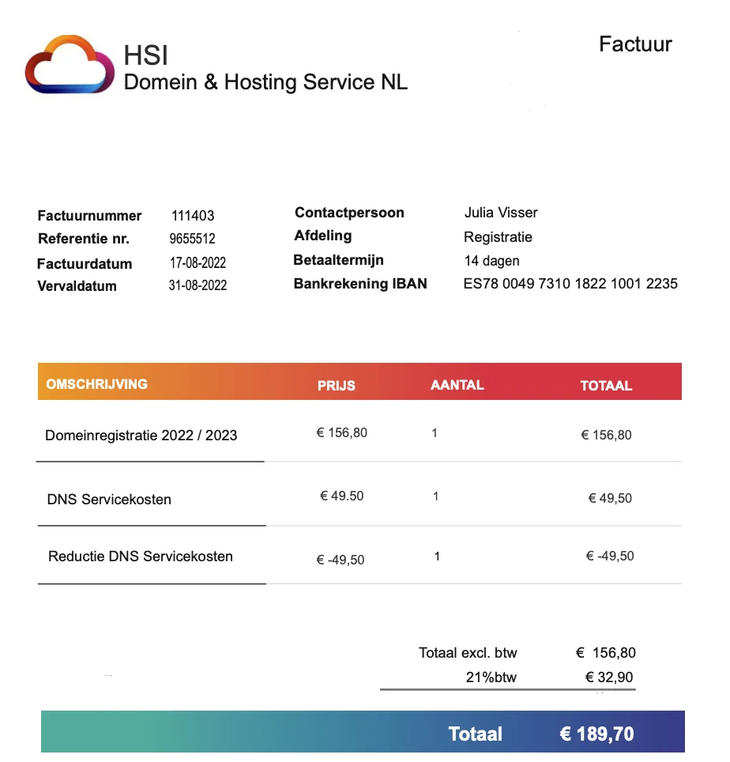Viewport: 730px width, 762px height.
Task: Select 'Reductie DNS Servicekosten' row description
Action: (x=141, y=556)
